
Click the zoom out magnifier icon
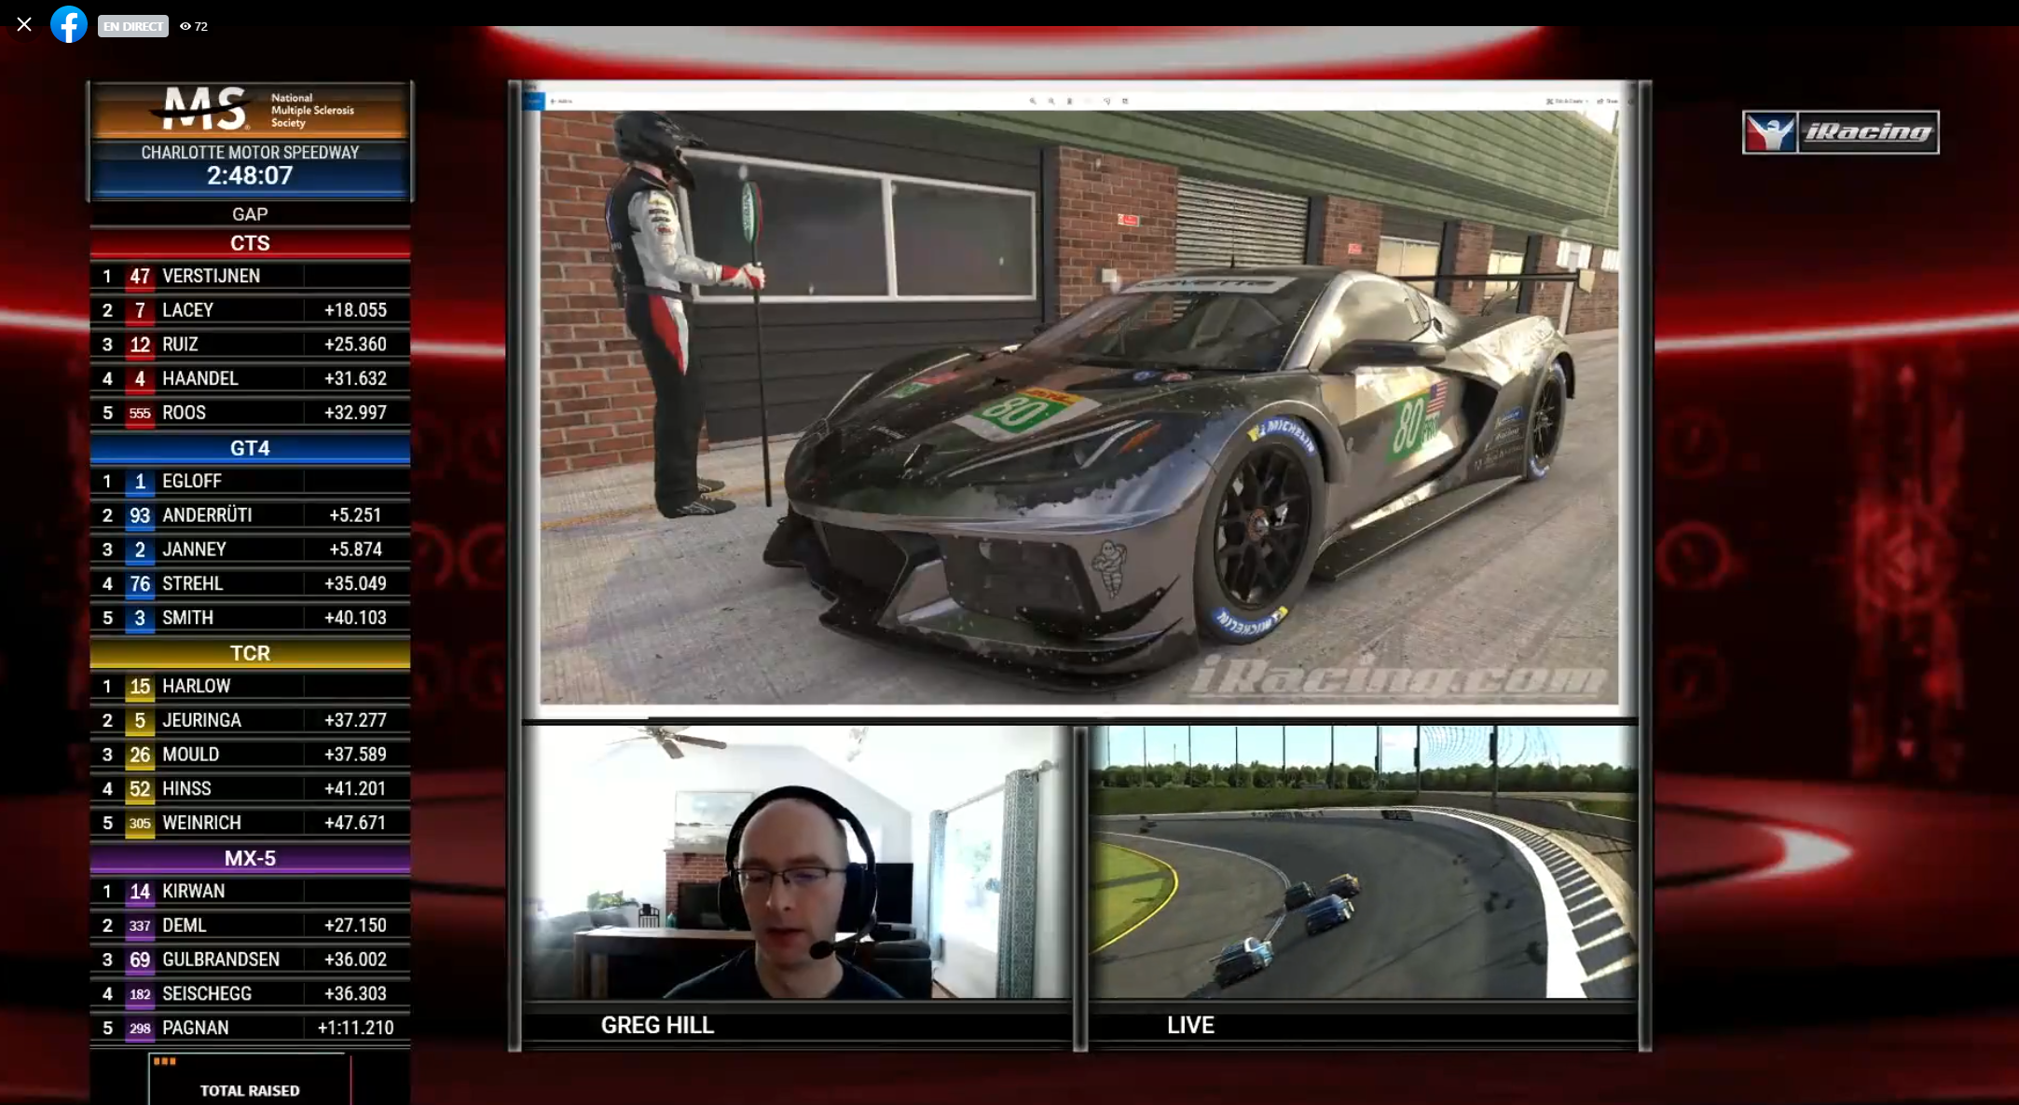coord(1051,101)
